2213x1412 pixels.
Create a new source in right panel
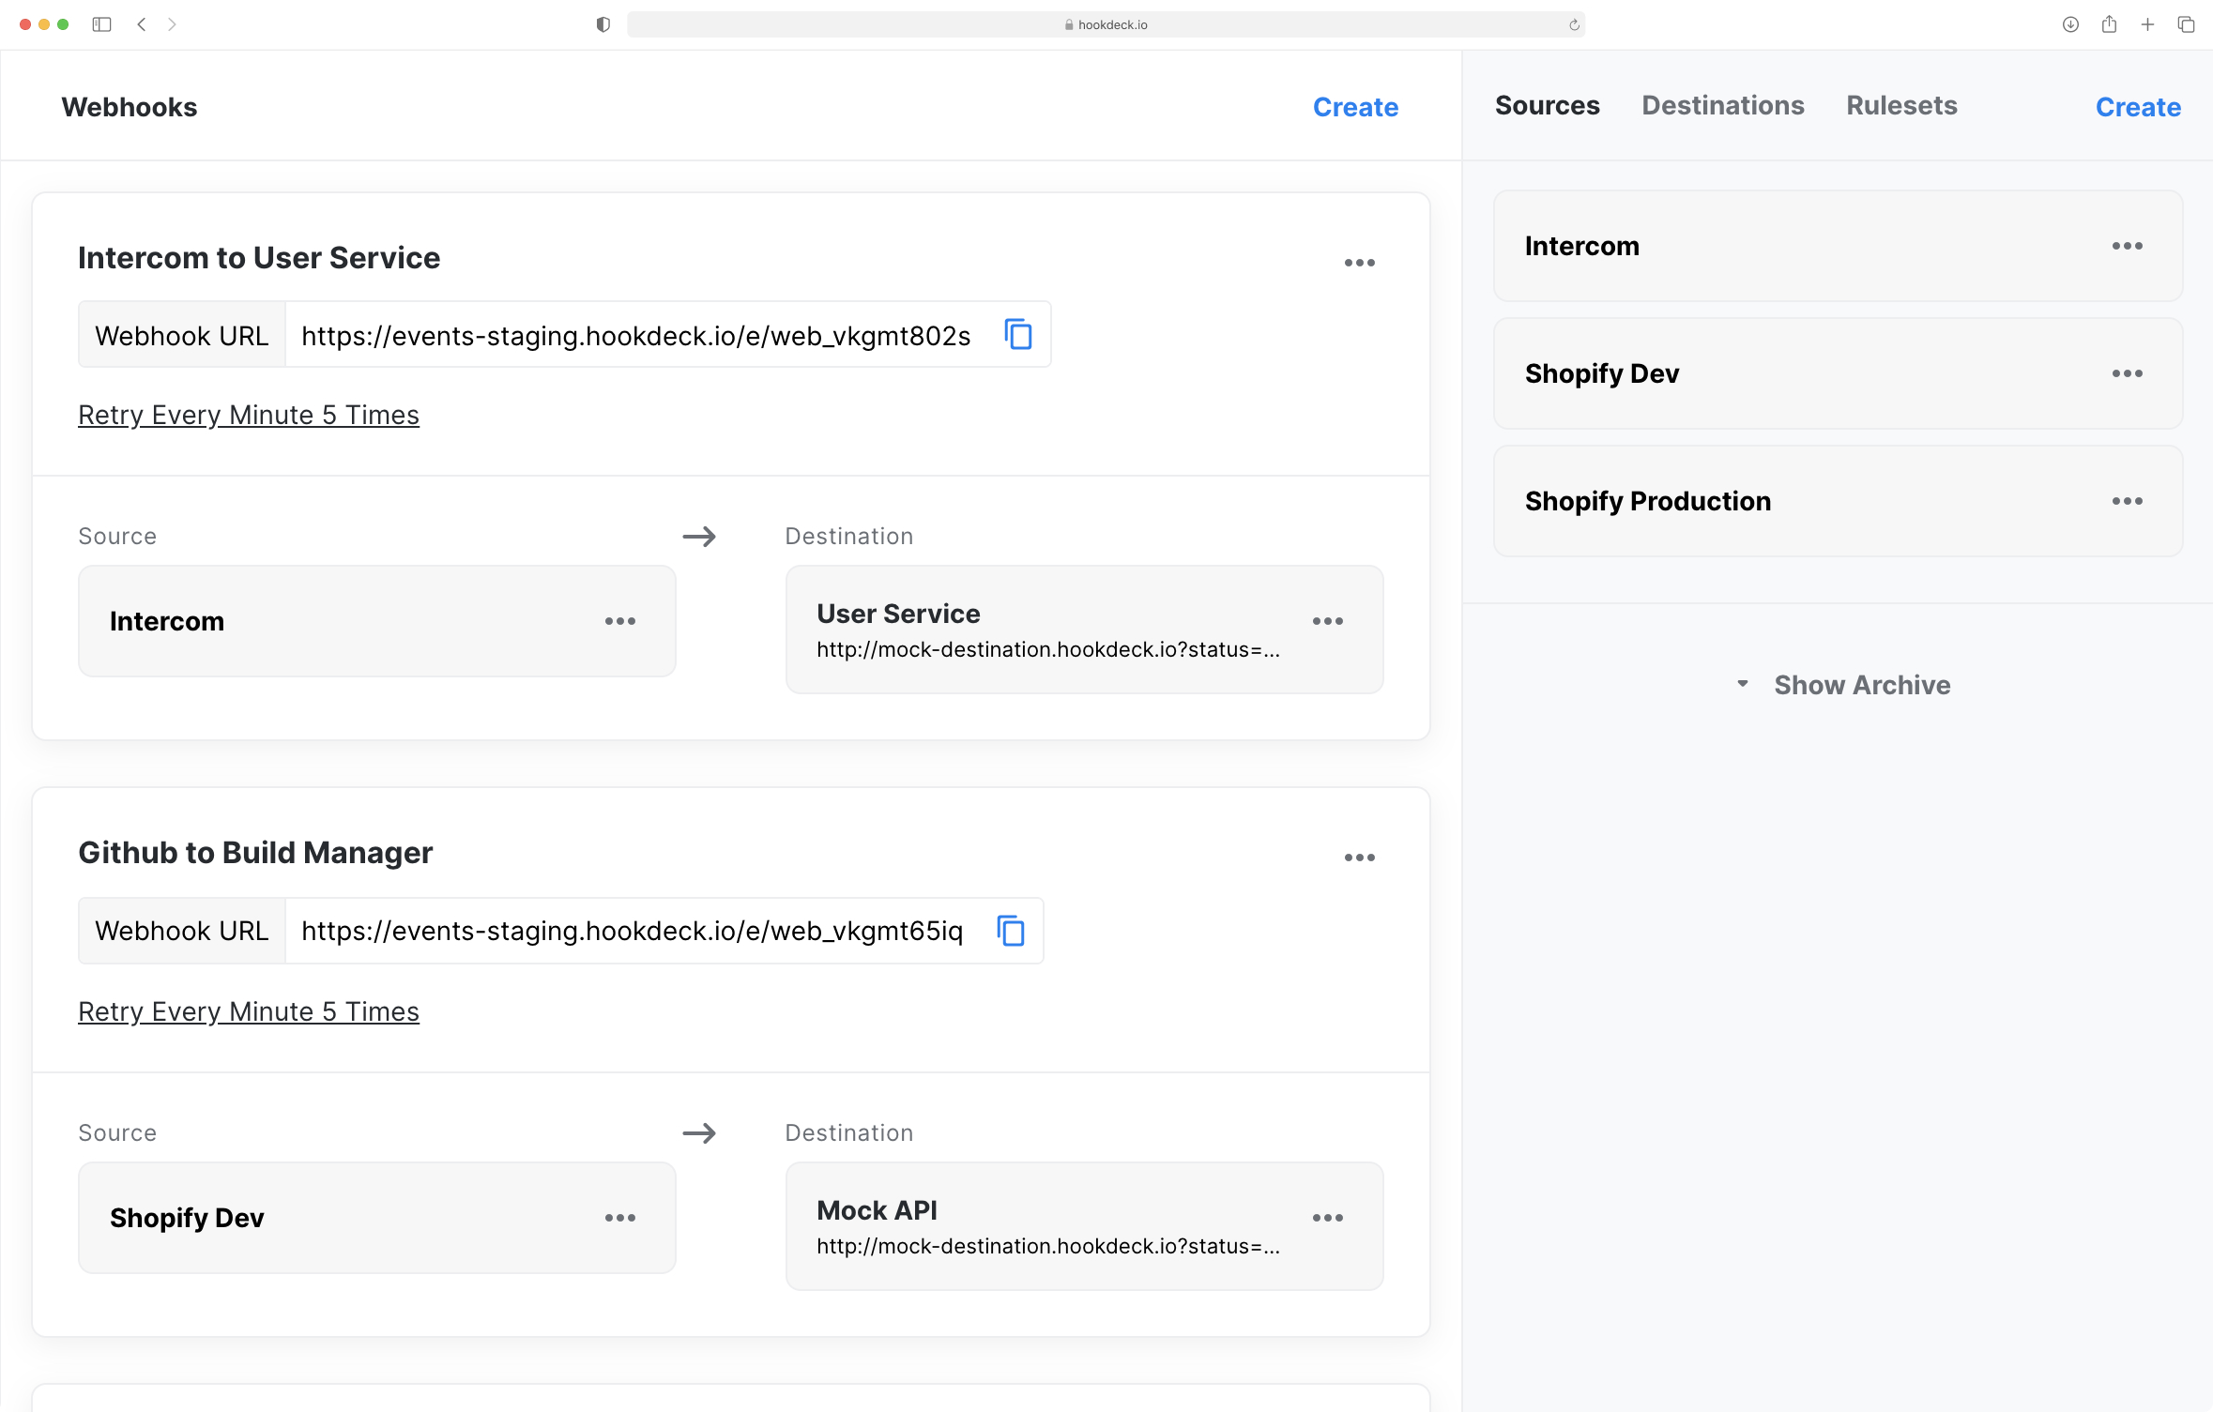click(2138, 107)
